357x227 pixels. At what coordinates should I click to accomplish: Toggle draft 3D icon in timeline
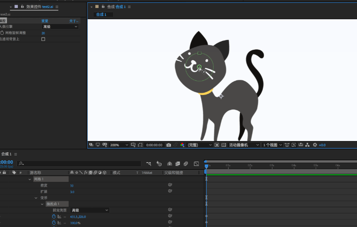coord(159,164)
